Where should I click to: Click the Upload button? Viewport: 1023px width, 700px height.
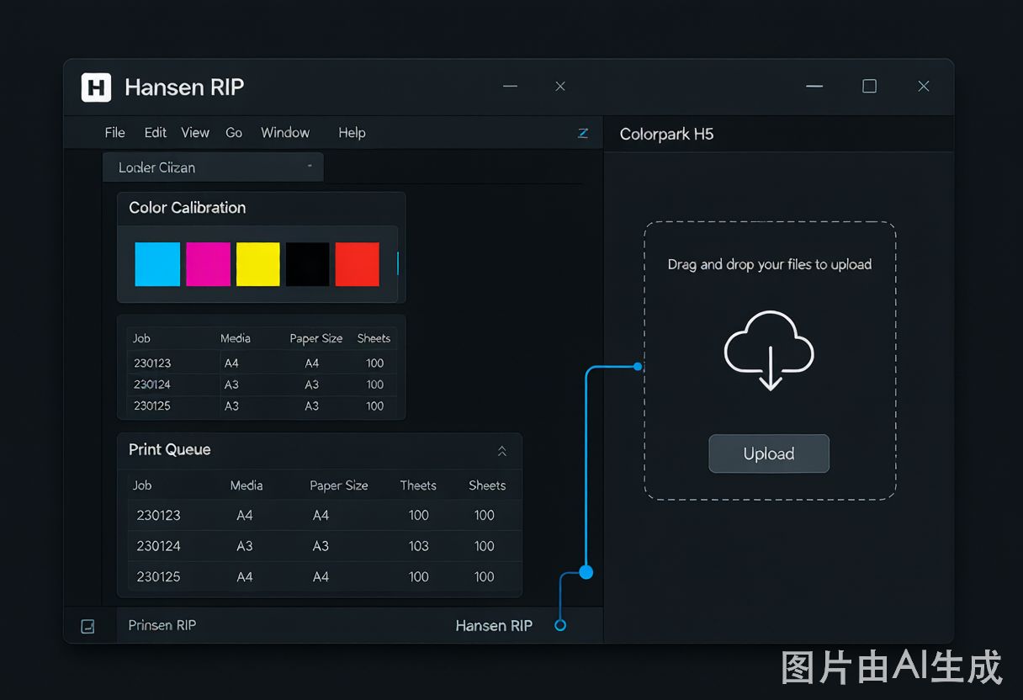tap(769, 453)
